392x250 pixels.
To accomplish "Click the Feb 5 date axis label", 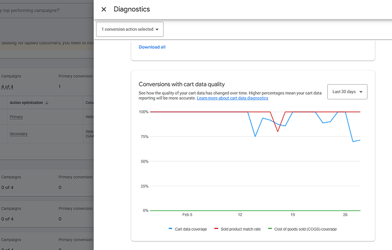I will 187,215.
